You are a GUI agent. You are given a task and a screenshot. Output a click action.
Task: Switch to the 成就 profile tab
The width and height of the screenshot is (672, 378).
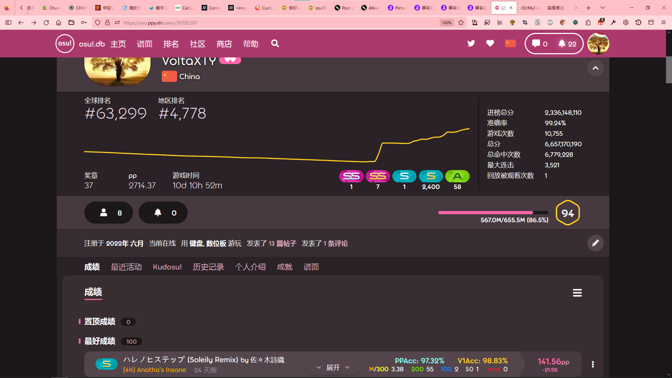click(285, 267)
